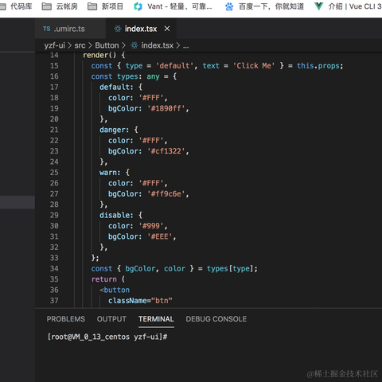Screen dimensions: 382x382
Task: Open the .umirc.ts editor tab
Action: pos(70,29)
